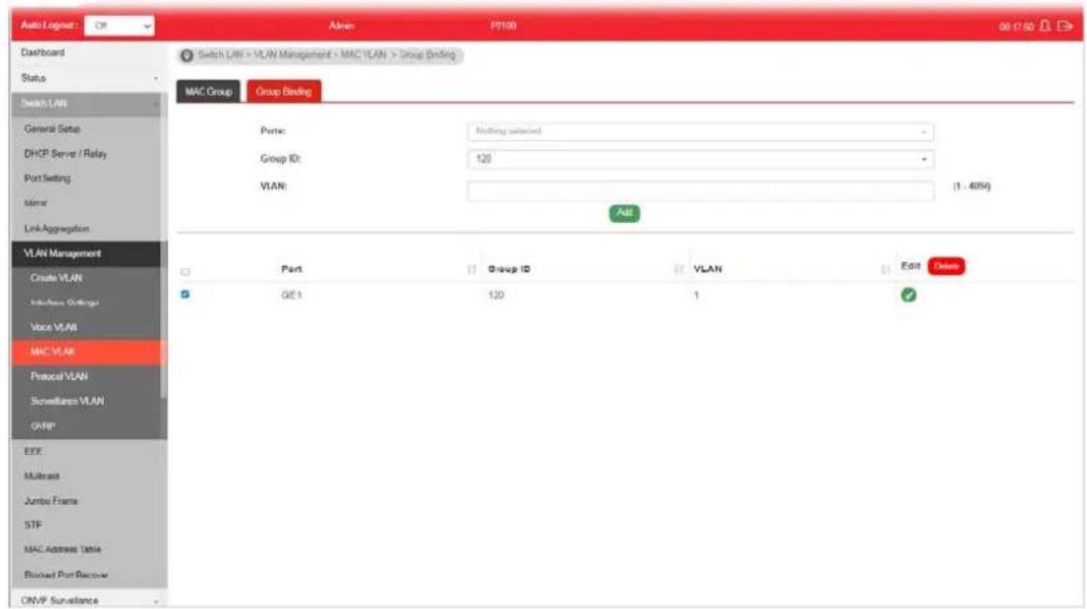Image resolution: width=1087 pixels, height=609 pixels.
Task: Click VLAN Management in sidebar
Action: pos(88,253)
